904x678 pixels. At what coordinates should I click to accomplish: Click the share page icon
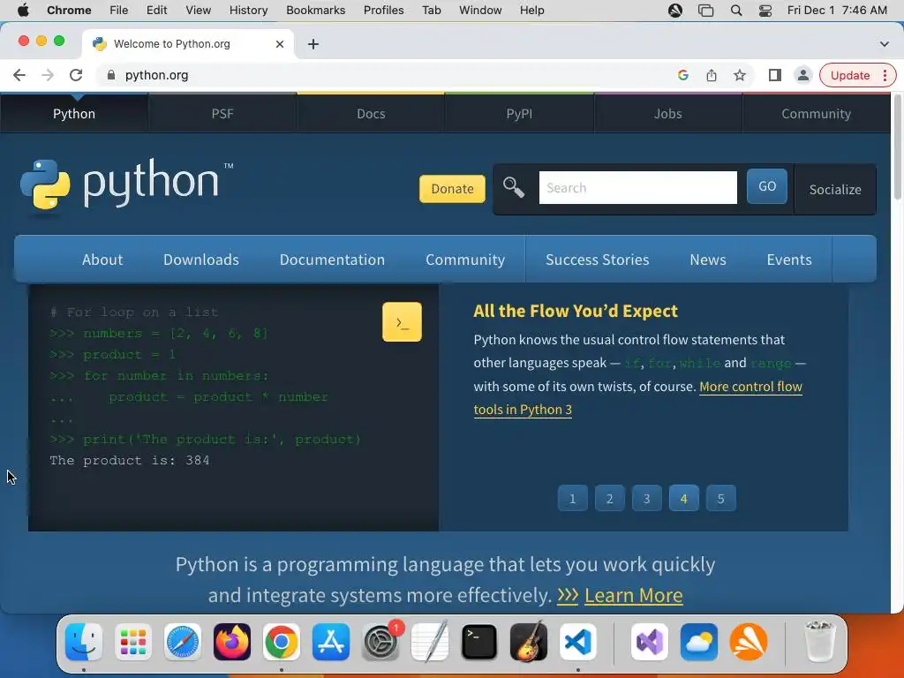pos(712,75)
